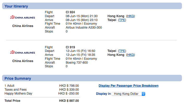
Task: Open the HKG link on the CI 924 departure row
Action: tap(131, 16)
